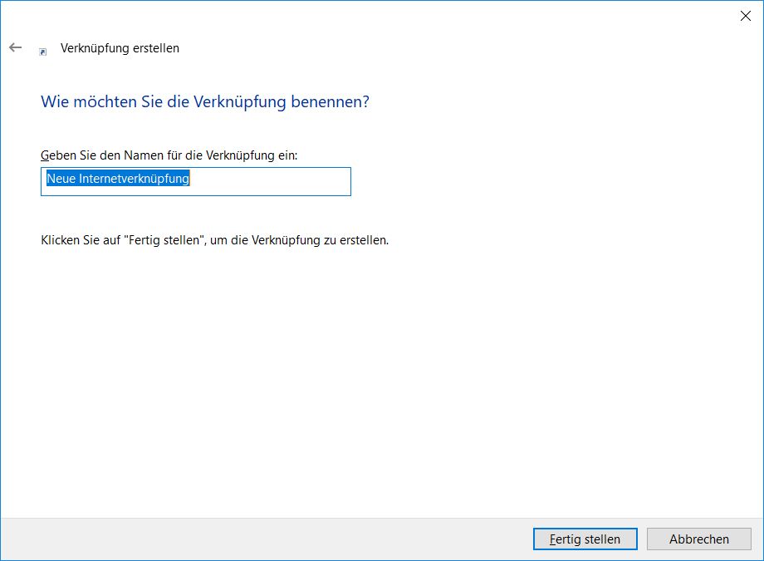Image resolution: width=764 pixels, height=561 pixels.
Task: Click Fertig stellen to create the shortcut
Action: point(585,539)
